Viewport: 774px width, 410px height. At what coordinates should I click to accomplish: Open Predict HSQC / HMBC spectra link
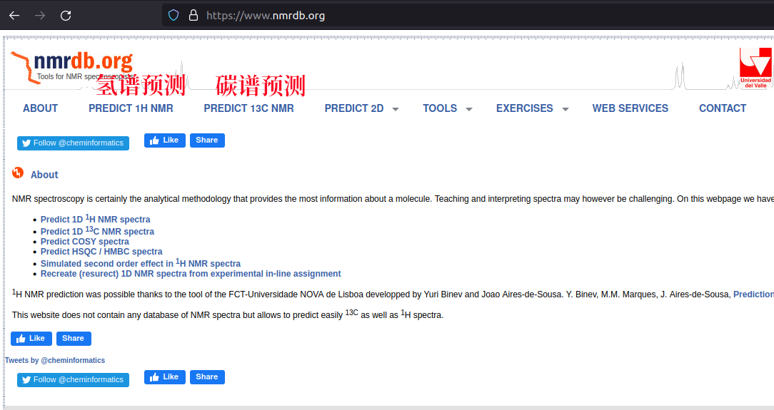coord(101,252)
